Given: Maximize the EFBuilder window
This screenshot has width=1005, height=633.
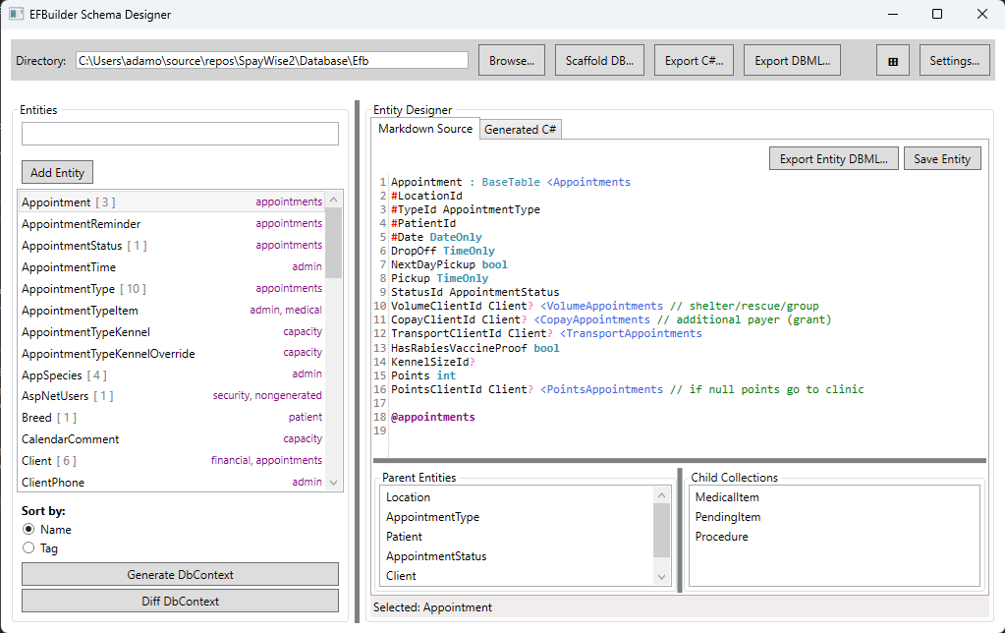Looking at the screenshot, I should tap(936, 15).
